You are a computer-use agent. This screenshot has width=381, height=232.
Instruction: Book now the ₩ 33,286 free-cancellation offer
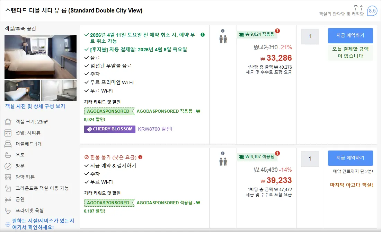pos(351,35)
